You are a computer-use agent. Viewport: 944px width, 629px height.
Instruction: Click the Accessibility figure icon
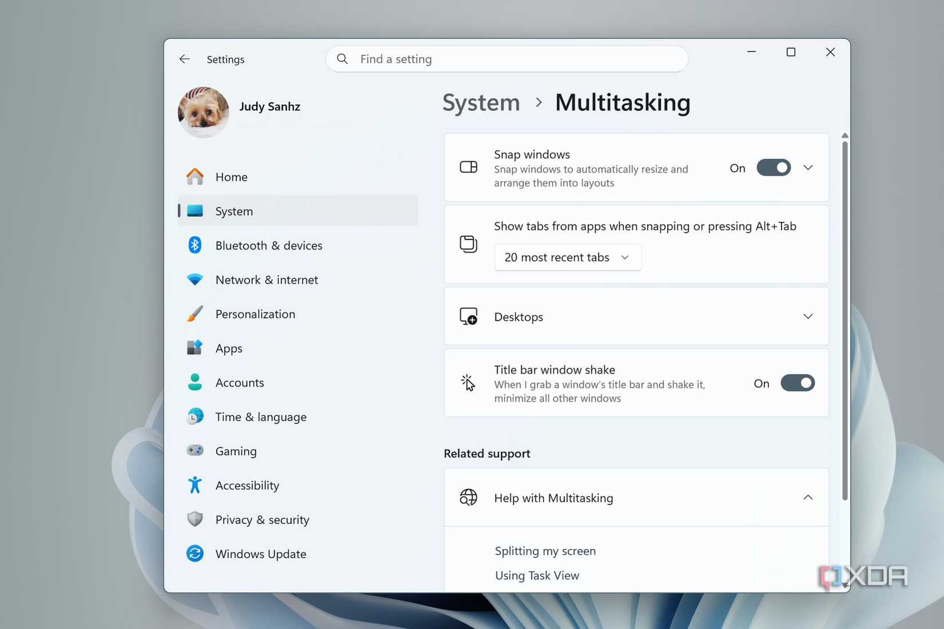[x=195, y=485]
